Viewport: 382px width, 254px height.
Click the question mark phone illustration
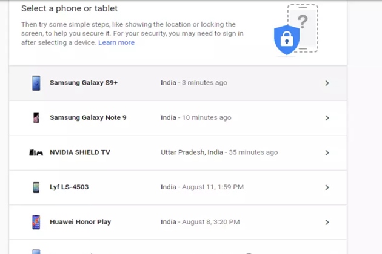pyautogui.click(x=303, y=24)
